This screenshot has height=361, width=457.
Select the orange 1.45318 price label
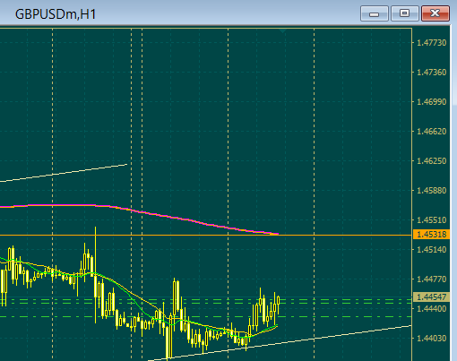click(x=431, y=235)
